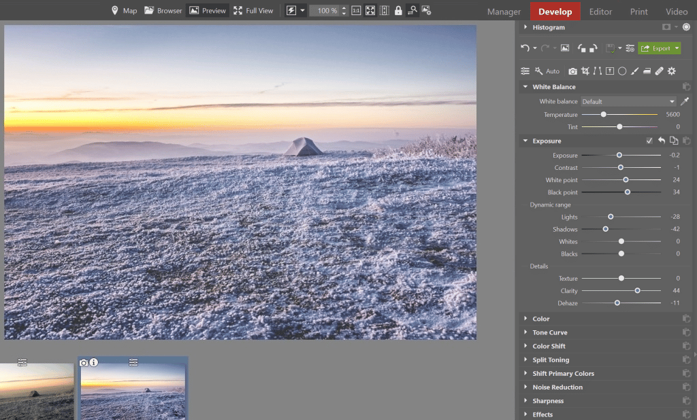Select the Gradient filter tool
Viewport: 697px width, 420px height.
coord(647,71)
